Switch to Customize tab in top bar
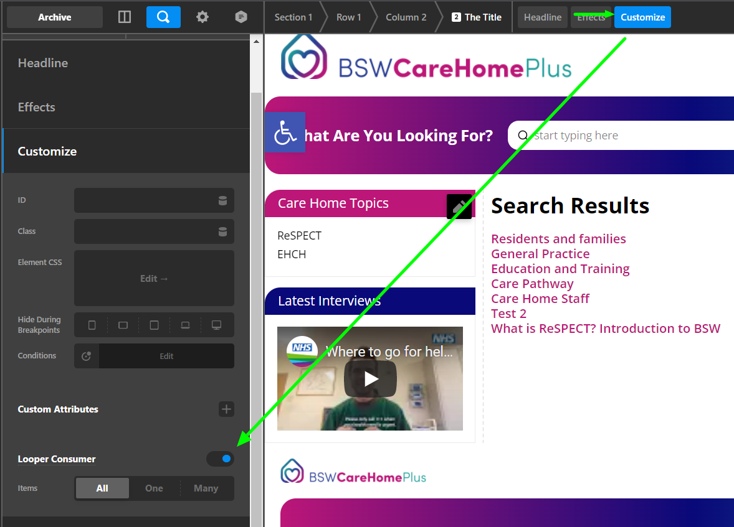The image size is (734, 527). click(x=643, y=17)
